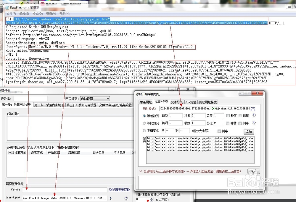Screen dimensions: 296x202
Task: Click the 浏览器登录获取 link
Action: [x=120, y=190]
